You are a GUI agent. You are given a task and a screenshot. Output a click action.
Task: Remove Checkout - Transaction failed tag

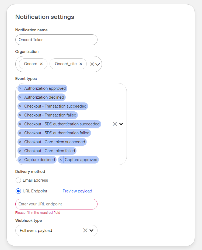(x=20, y=115)
